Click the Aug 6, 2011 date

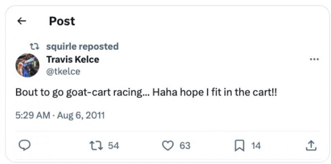(x=81, y=116)
